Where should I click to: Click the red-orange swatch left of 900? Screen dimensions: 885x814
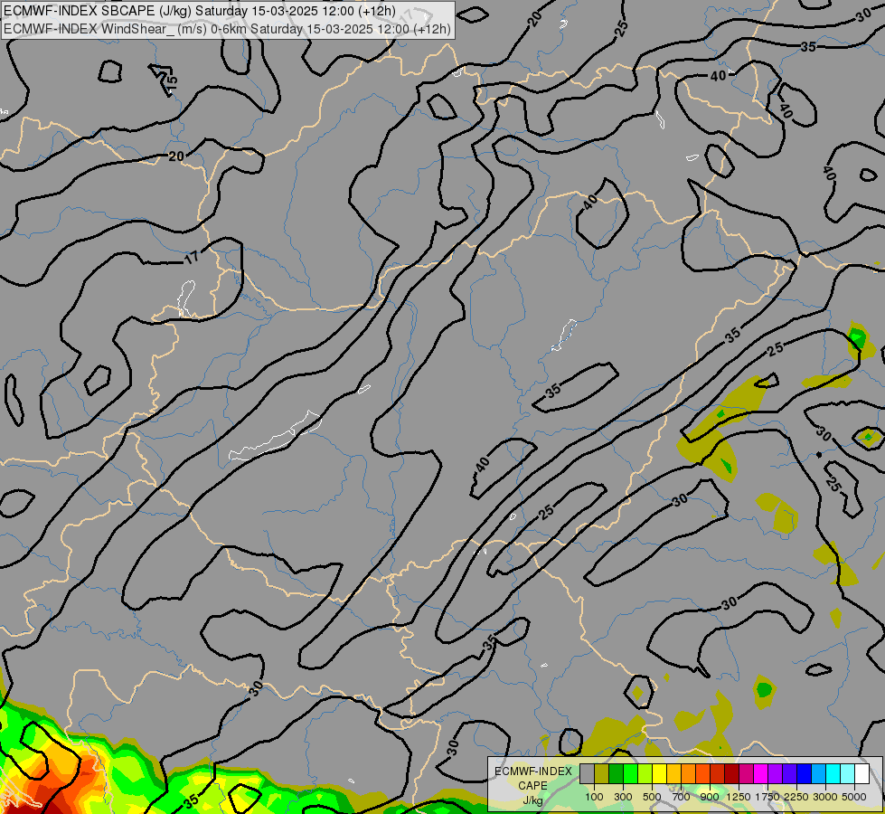click(x=702, y=774)
